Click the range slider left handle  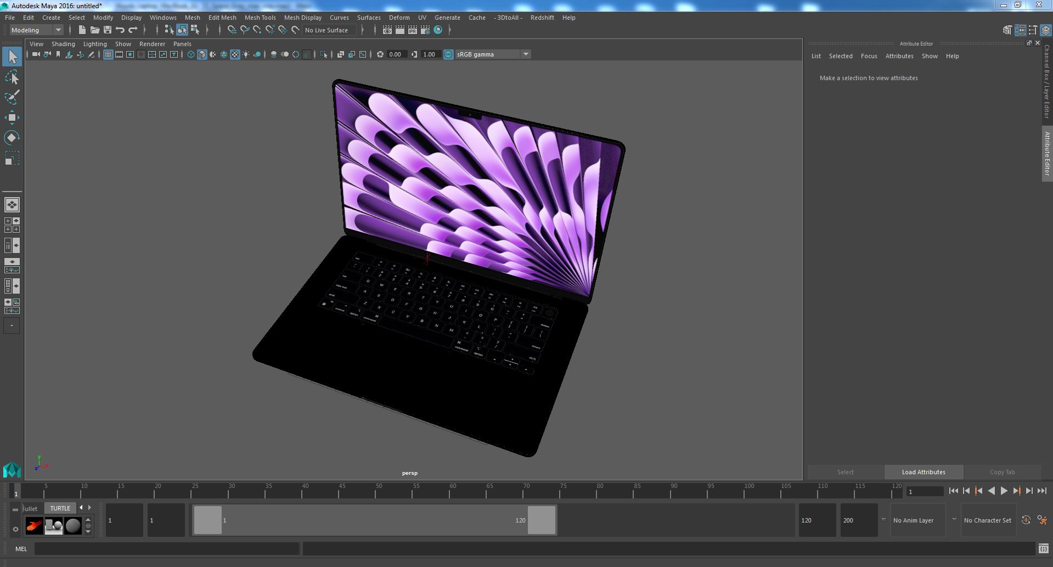[x=208, y=520]
